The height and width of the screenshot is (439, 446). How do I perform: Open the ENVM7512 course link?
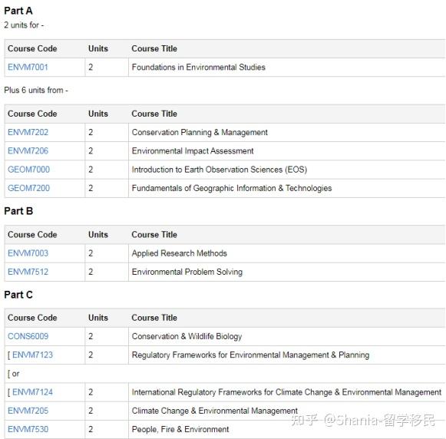click(28, 272)
